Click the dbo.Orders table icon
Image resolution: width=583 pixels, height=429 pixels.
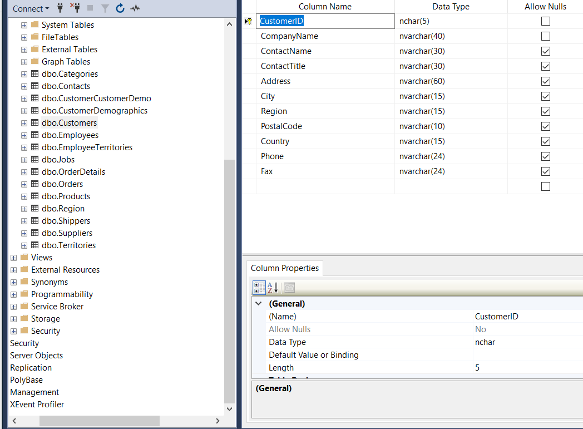[34, 184]
